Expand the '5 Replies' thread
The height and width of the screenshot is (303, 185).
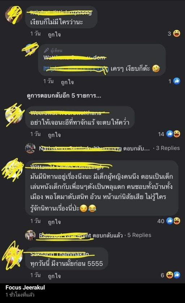pos(139,235)
